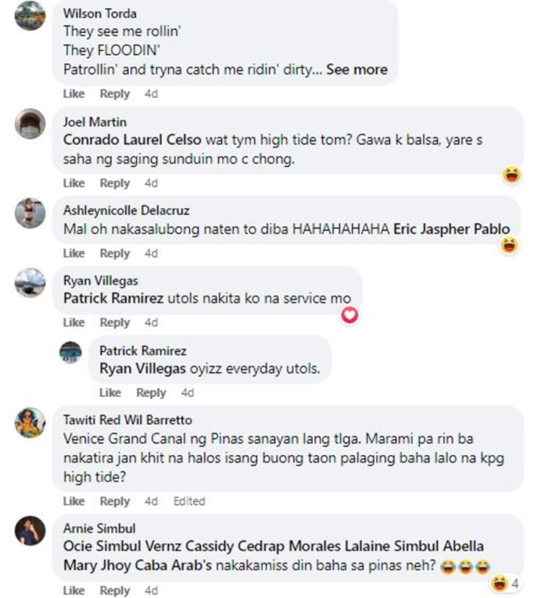View heart reaction on Ryan Villegas's comment
The image size is (552, 598).
click(350, 315)
